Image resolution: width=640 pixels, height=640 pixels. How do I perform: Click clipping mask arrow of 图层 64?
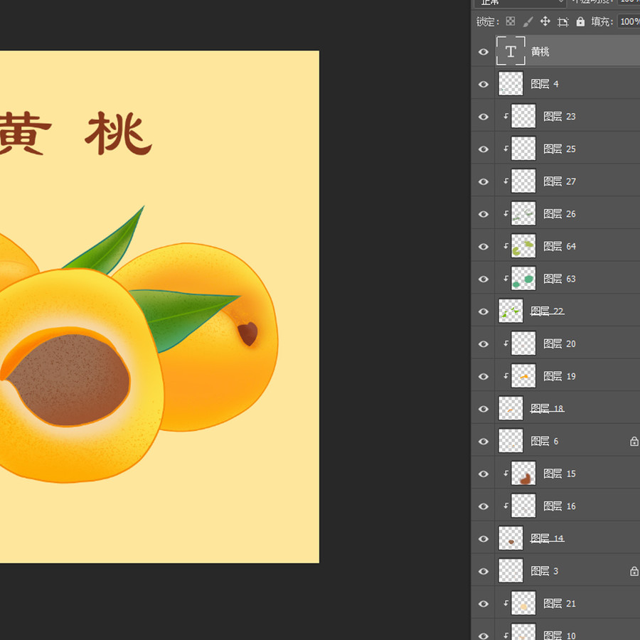[x=506, y=246]
